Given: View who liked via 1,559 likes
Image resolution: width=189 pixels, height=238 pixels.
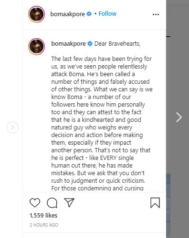Looking at the screenshot, I should point(43,216).
